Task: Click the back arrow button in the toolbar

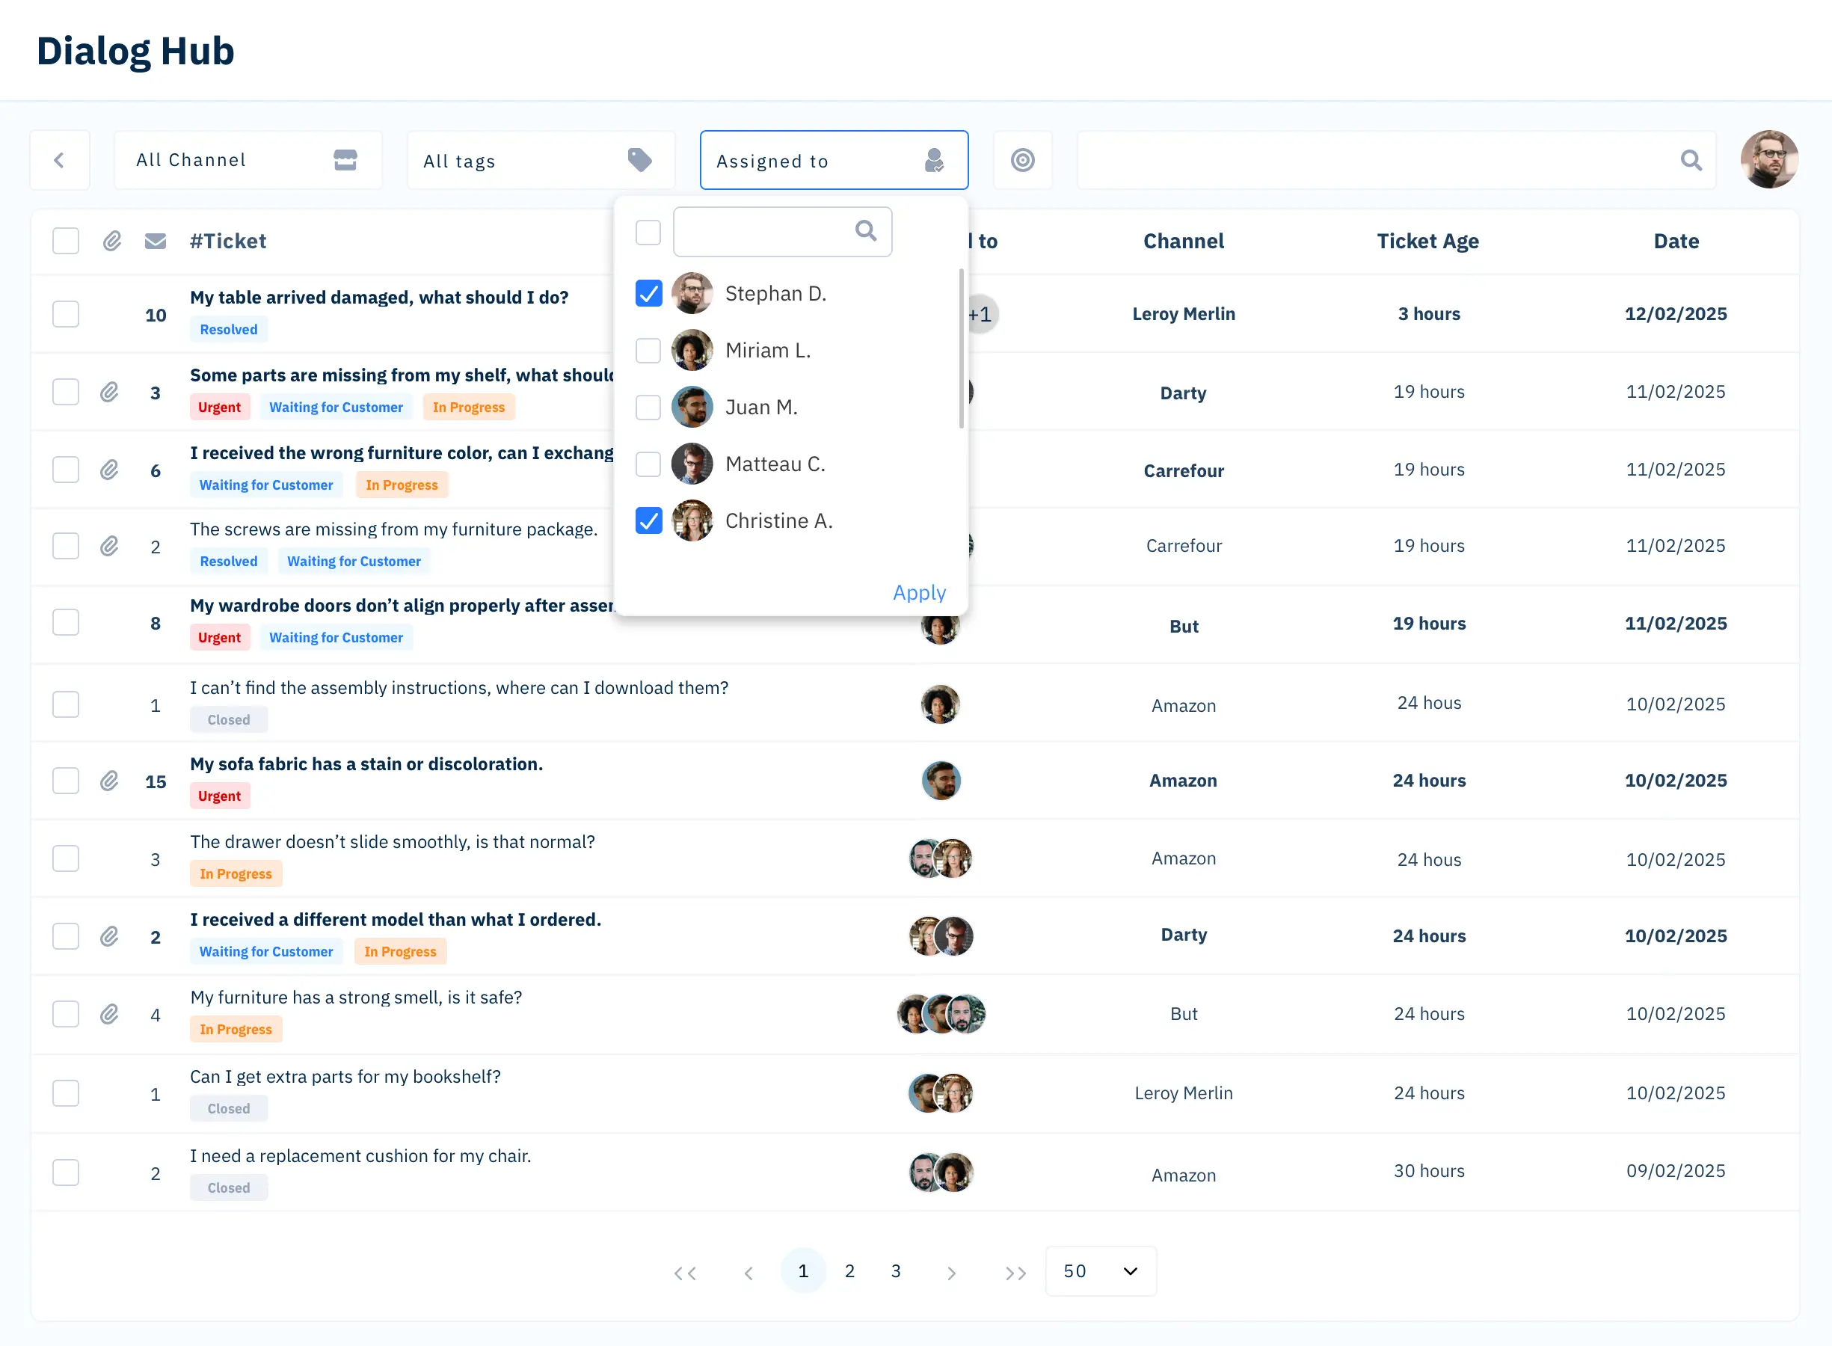Action: [60, 160]
